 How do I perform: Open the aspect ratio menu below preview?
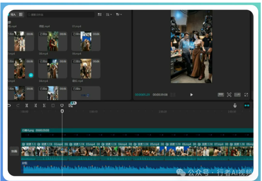pyautogui.click(x=237, y=94)
